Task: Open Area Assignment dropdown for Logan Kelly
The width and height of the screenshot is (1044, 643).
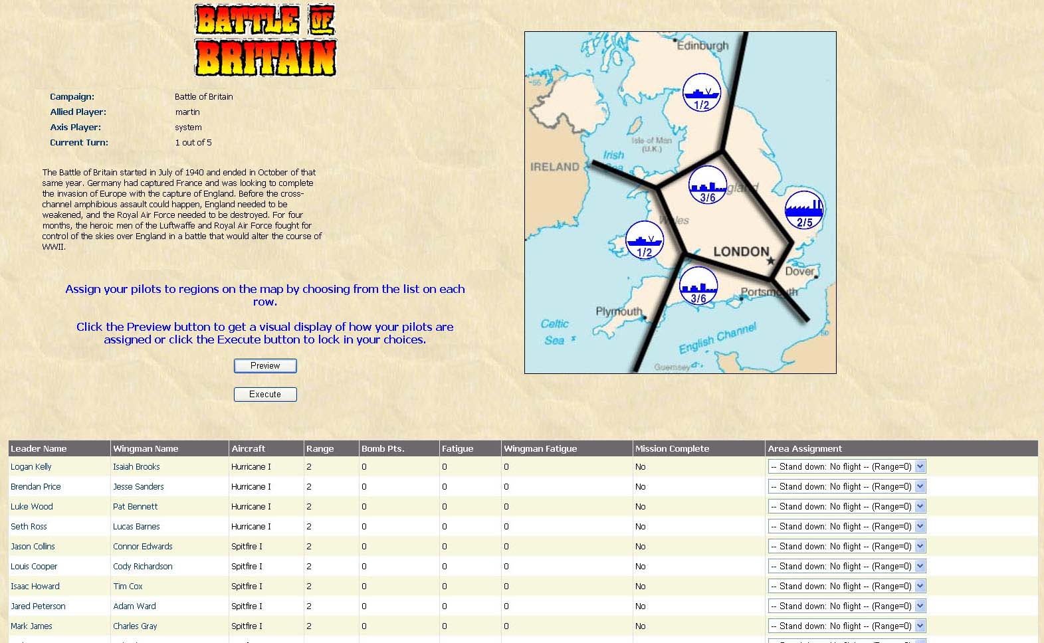Action: click(x=847, y=467)
